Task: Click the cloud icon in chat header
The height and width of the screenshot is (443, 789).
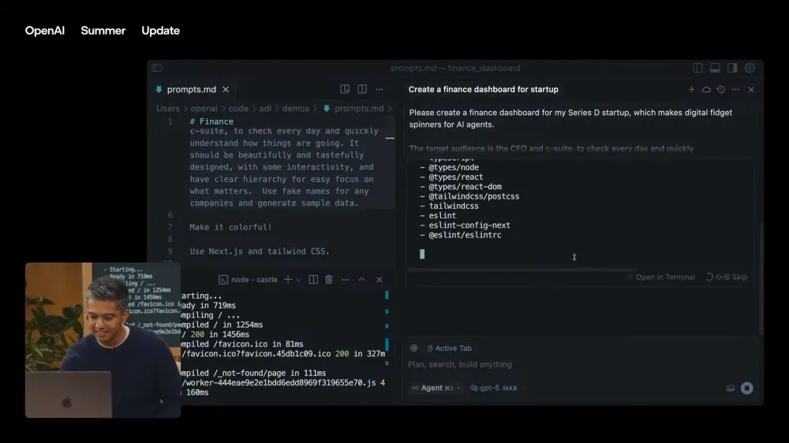Action: (706, 90)
